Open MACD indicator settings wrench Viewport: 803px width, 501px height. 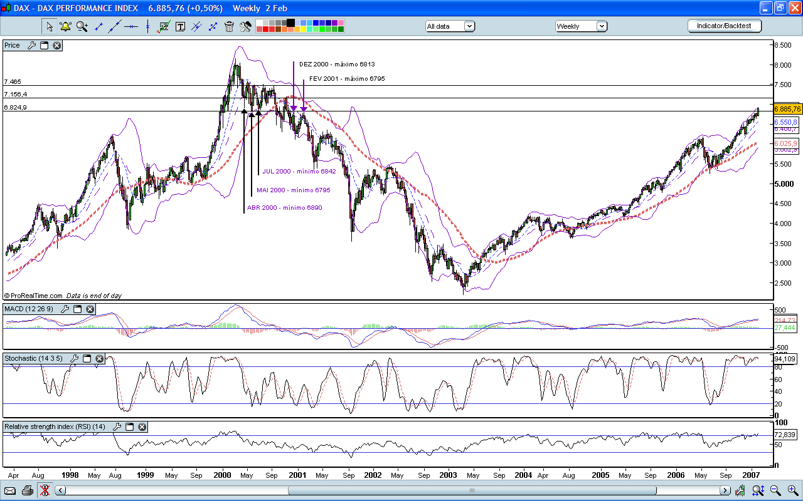pyautogui.click(x=65, y=309)
